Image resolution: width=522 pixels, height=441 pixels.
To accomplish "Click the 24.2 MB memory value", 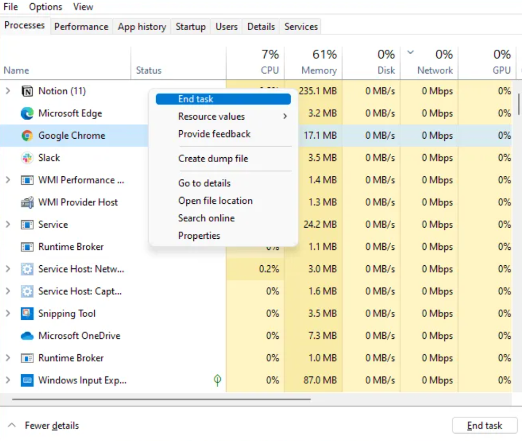I will (x=320, y=224).
